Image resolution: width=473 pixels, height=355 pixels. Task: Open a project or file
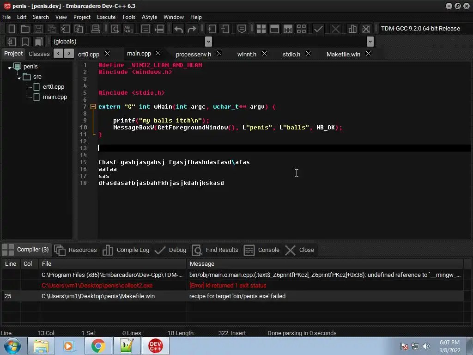(25, 29)
